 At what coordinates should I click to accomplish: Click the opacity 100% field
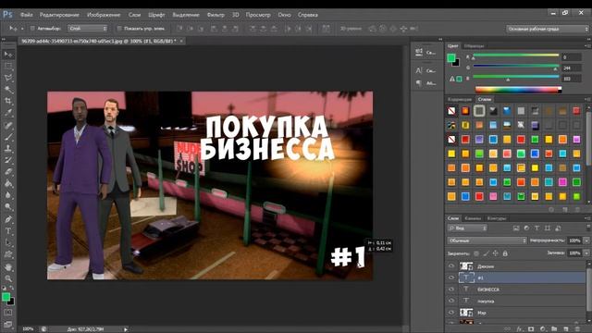pyautogui.click(x=574, y=240)
